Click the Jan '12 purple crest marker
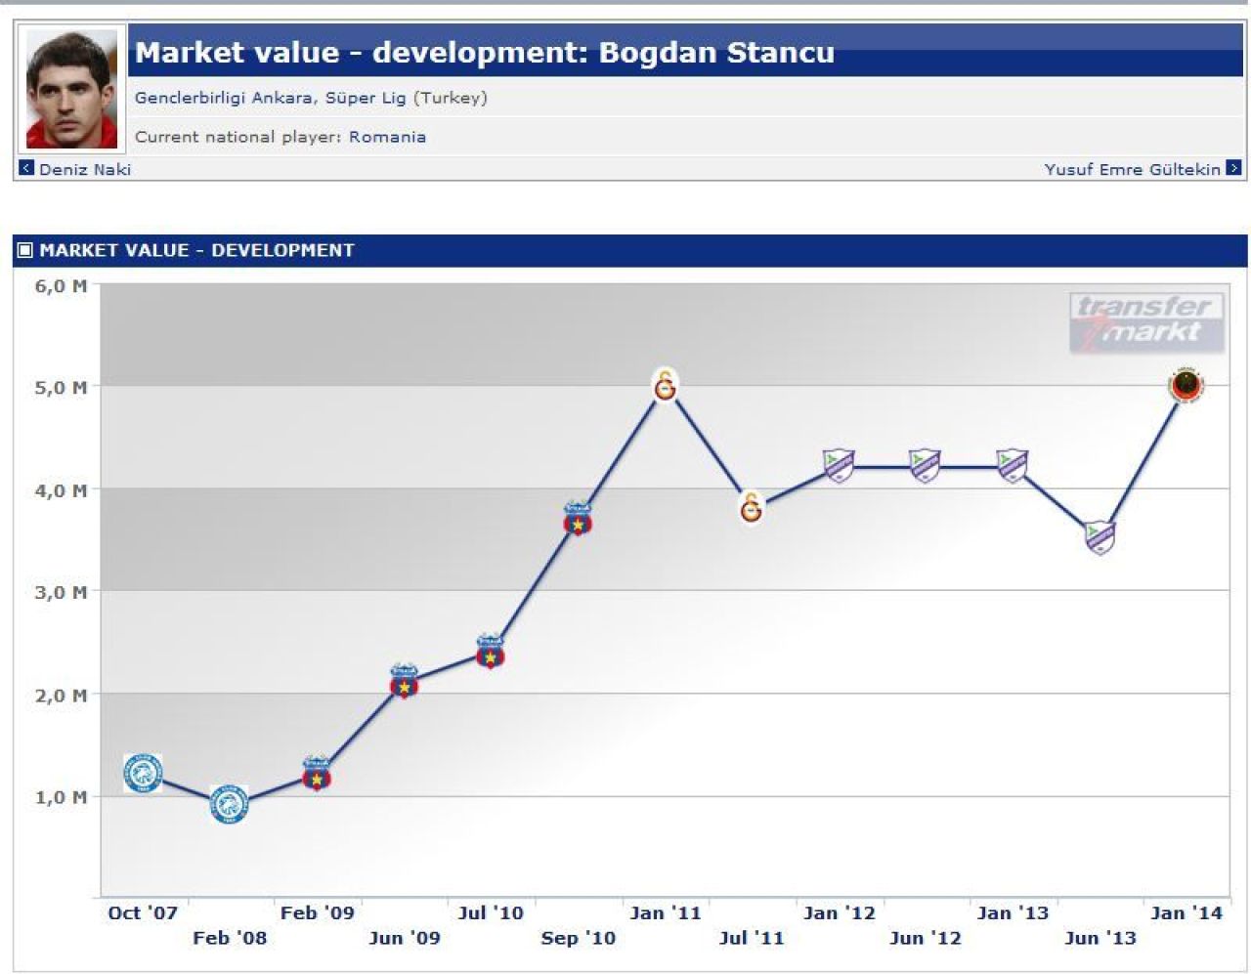1251x974 pixels. point(839,465)
